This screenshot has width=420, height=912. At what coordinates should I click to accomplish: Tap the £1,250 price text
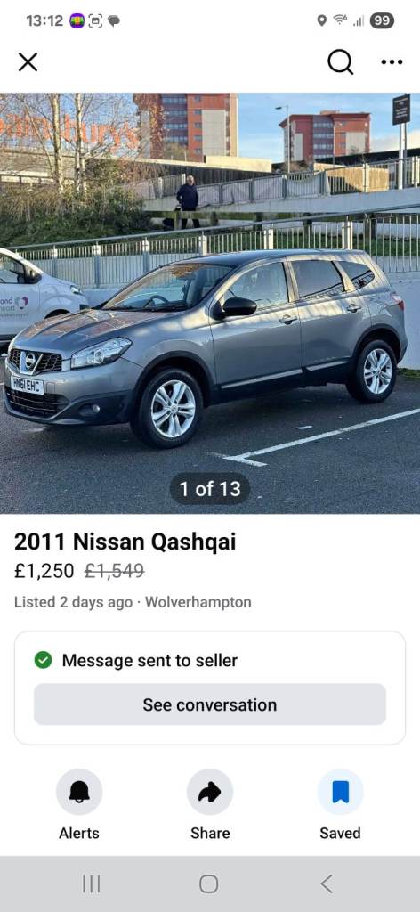click(44, 571)
